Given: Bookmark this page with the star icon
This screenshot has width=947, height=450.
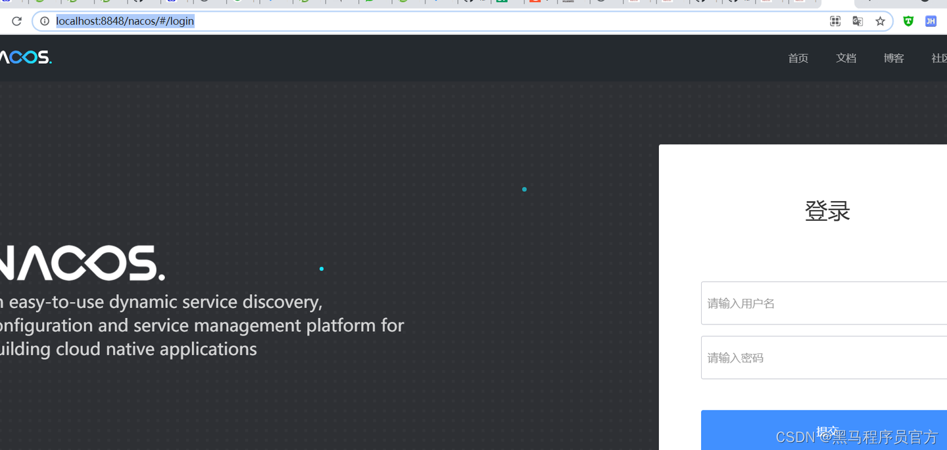Looking at the screenshot, I should point(880,21).
